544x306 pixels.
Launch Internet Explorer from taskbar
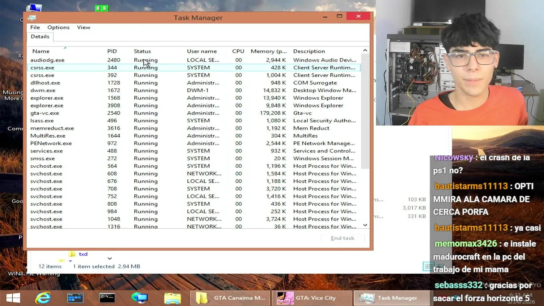click(43, 298)
